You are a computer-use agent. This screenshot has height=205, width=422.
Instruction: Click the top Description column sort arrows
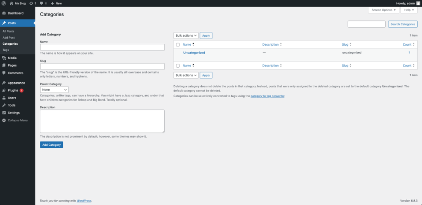point(281,45)
